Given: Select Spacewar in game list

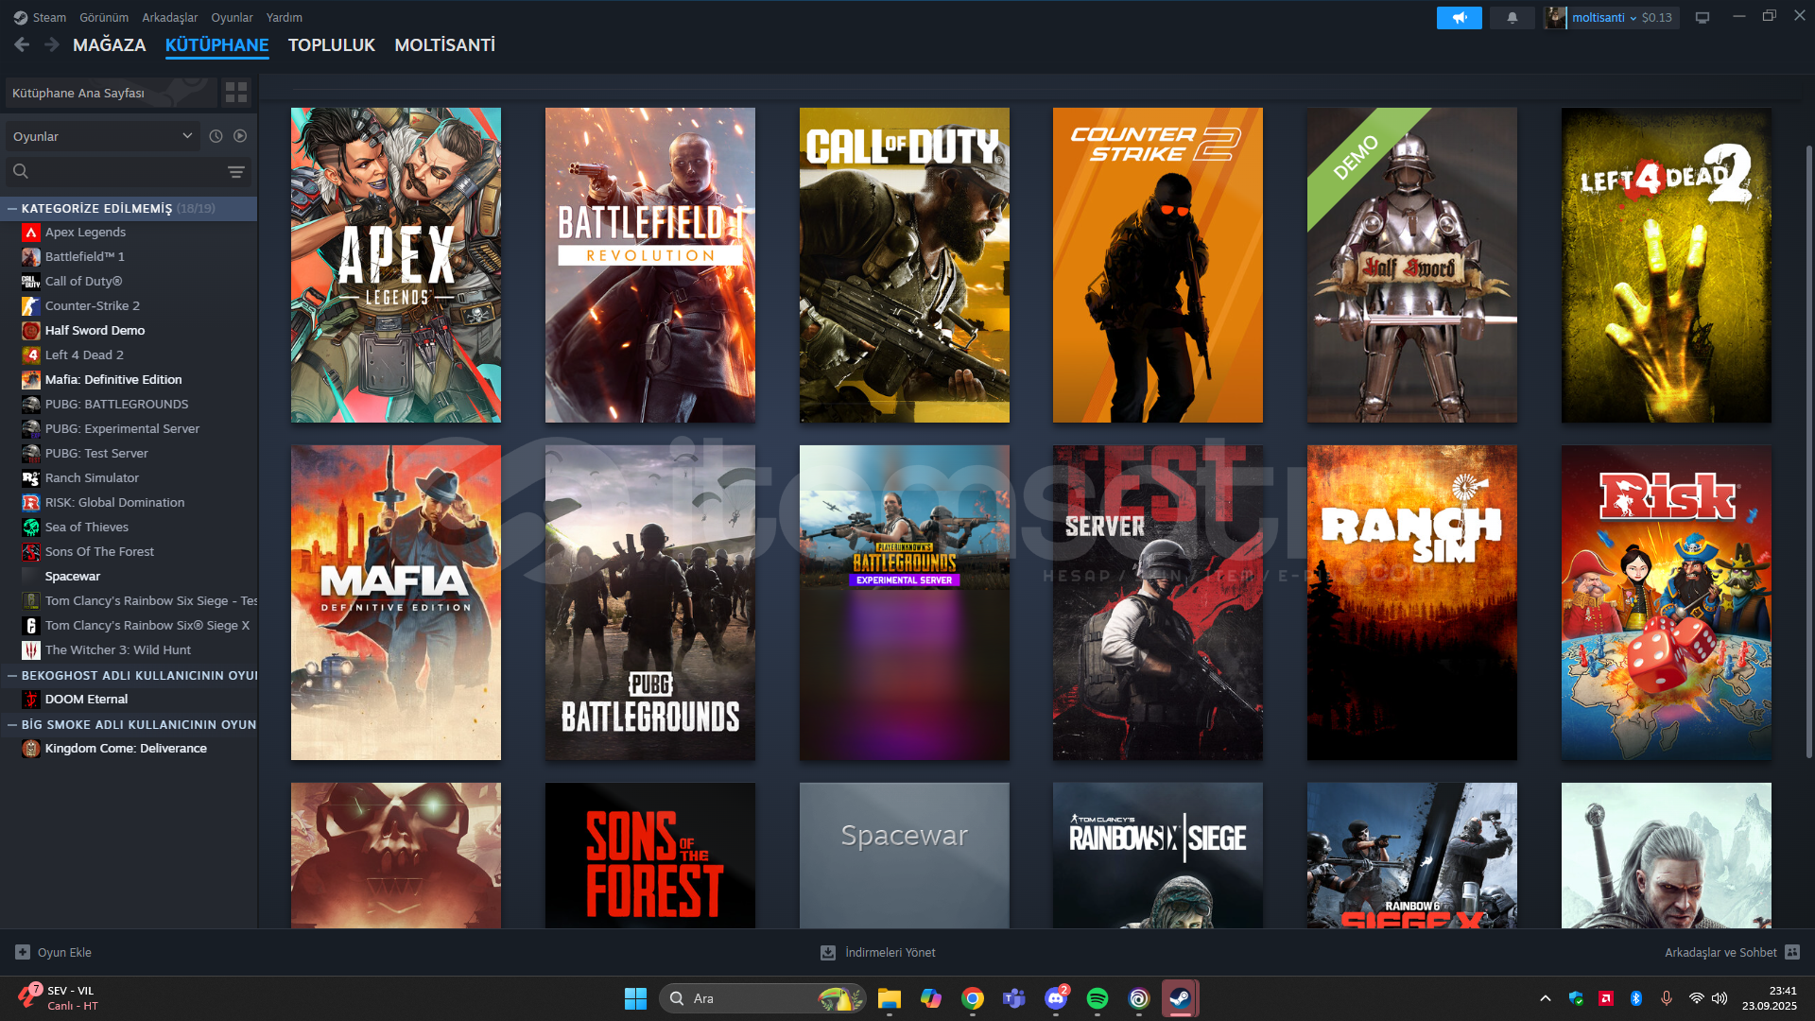Looking at the screenshot, I should pos(73,576).
